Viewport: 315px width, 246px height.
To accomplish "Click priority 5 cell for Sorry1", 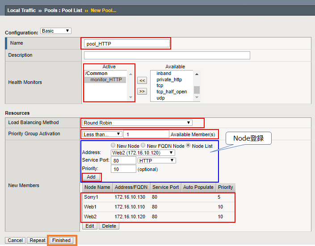I will point(219,197).
